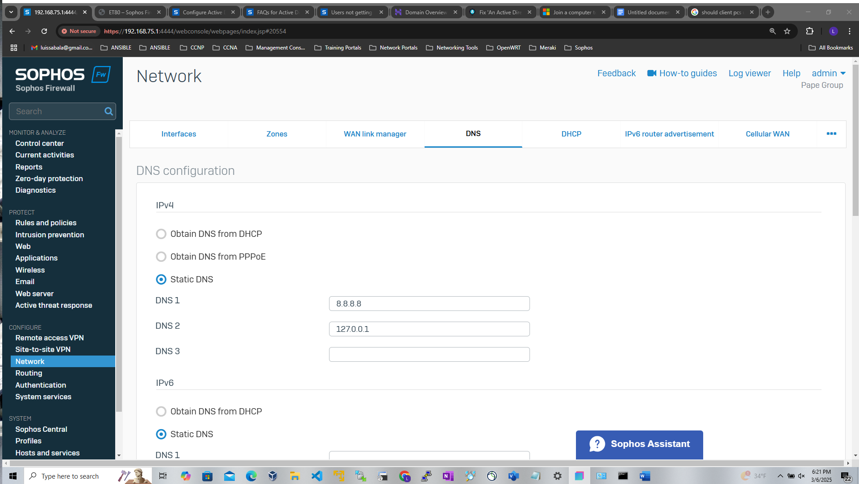Image resolution: width=859 pixels, height=484 pixels.
Task: Open the Routing section
Action: (29, 373)
